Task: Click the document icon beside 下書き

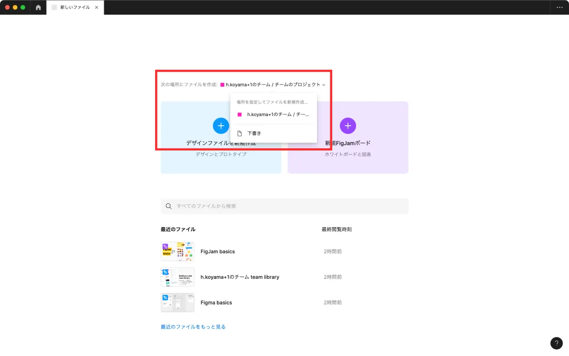Action: click(240, 133)
